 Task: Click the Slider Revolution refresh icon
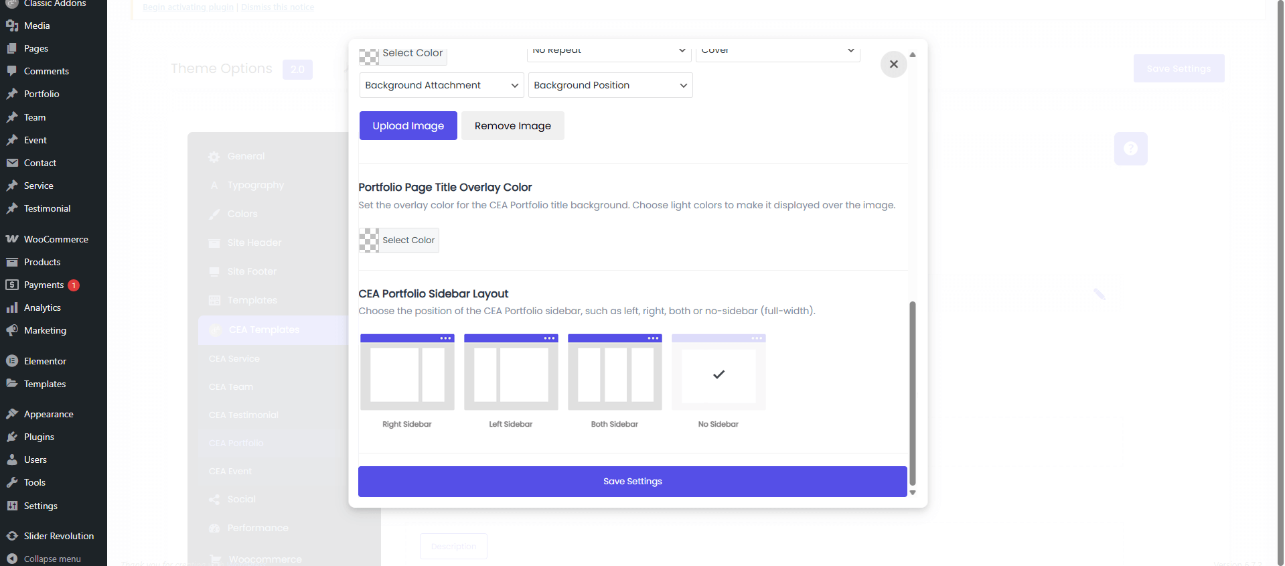click(x=12, y=536)
